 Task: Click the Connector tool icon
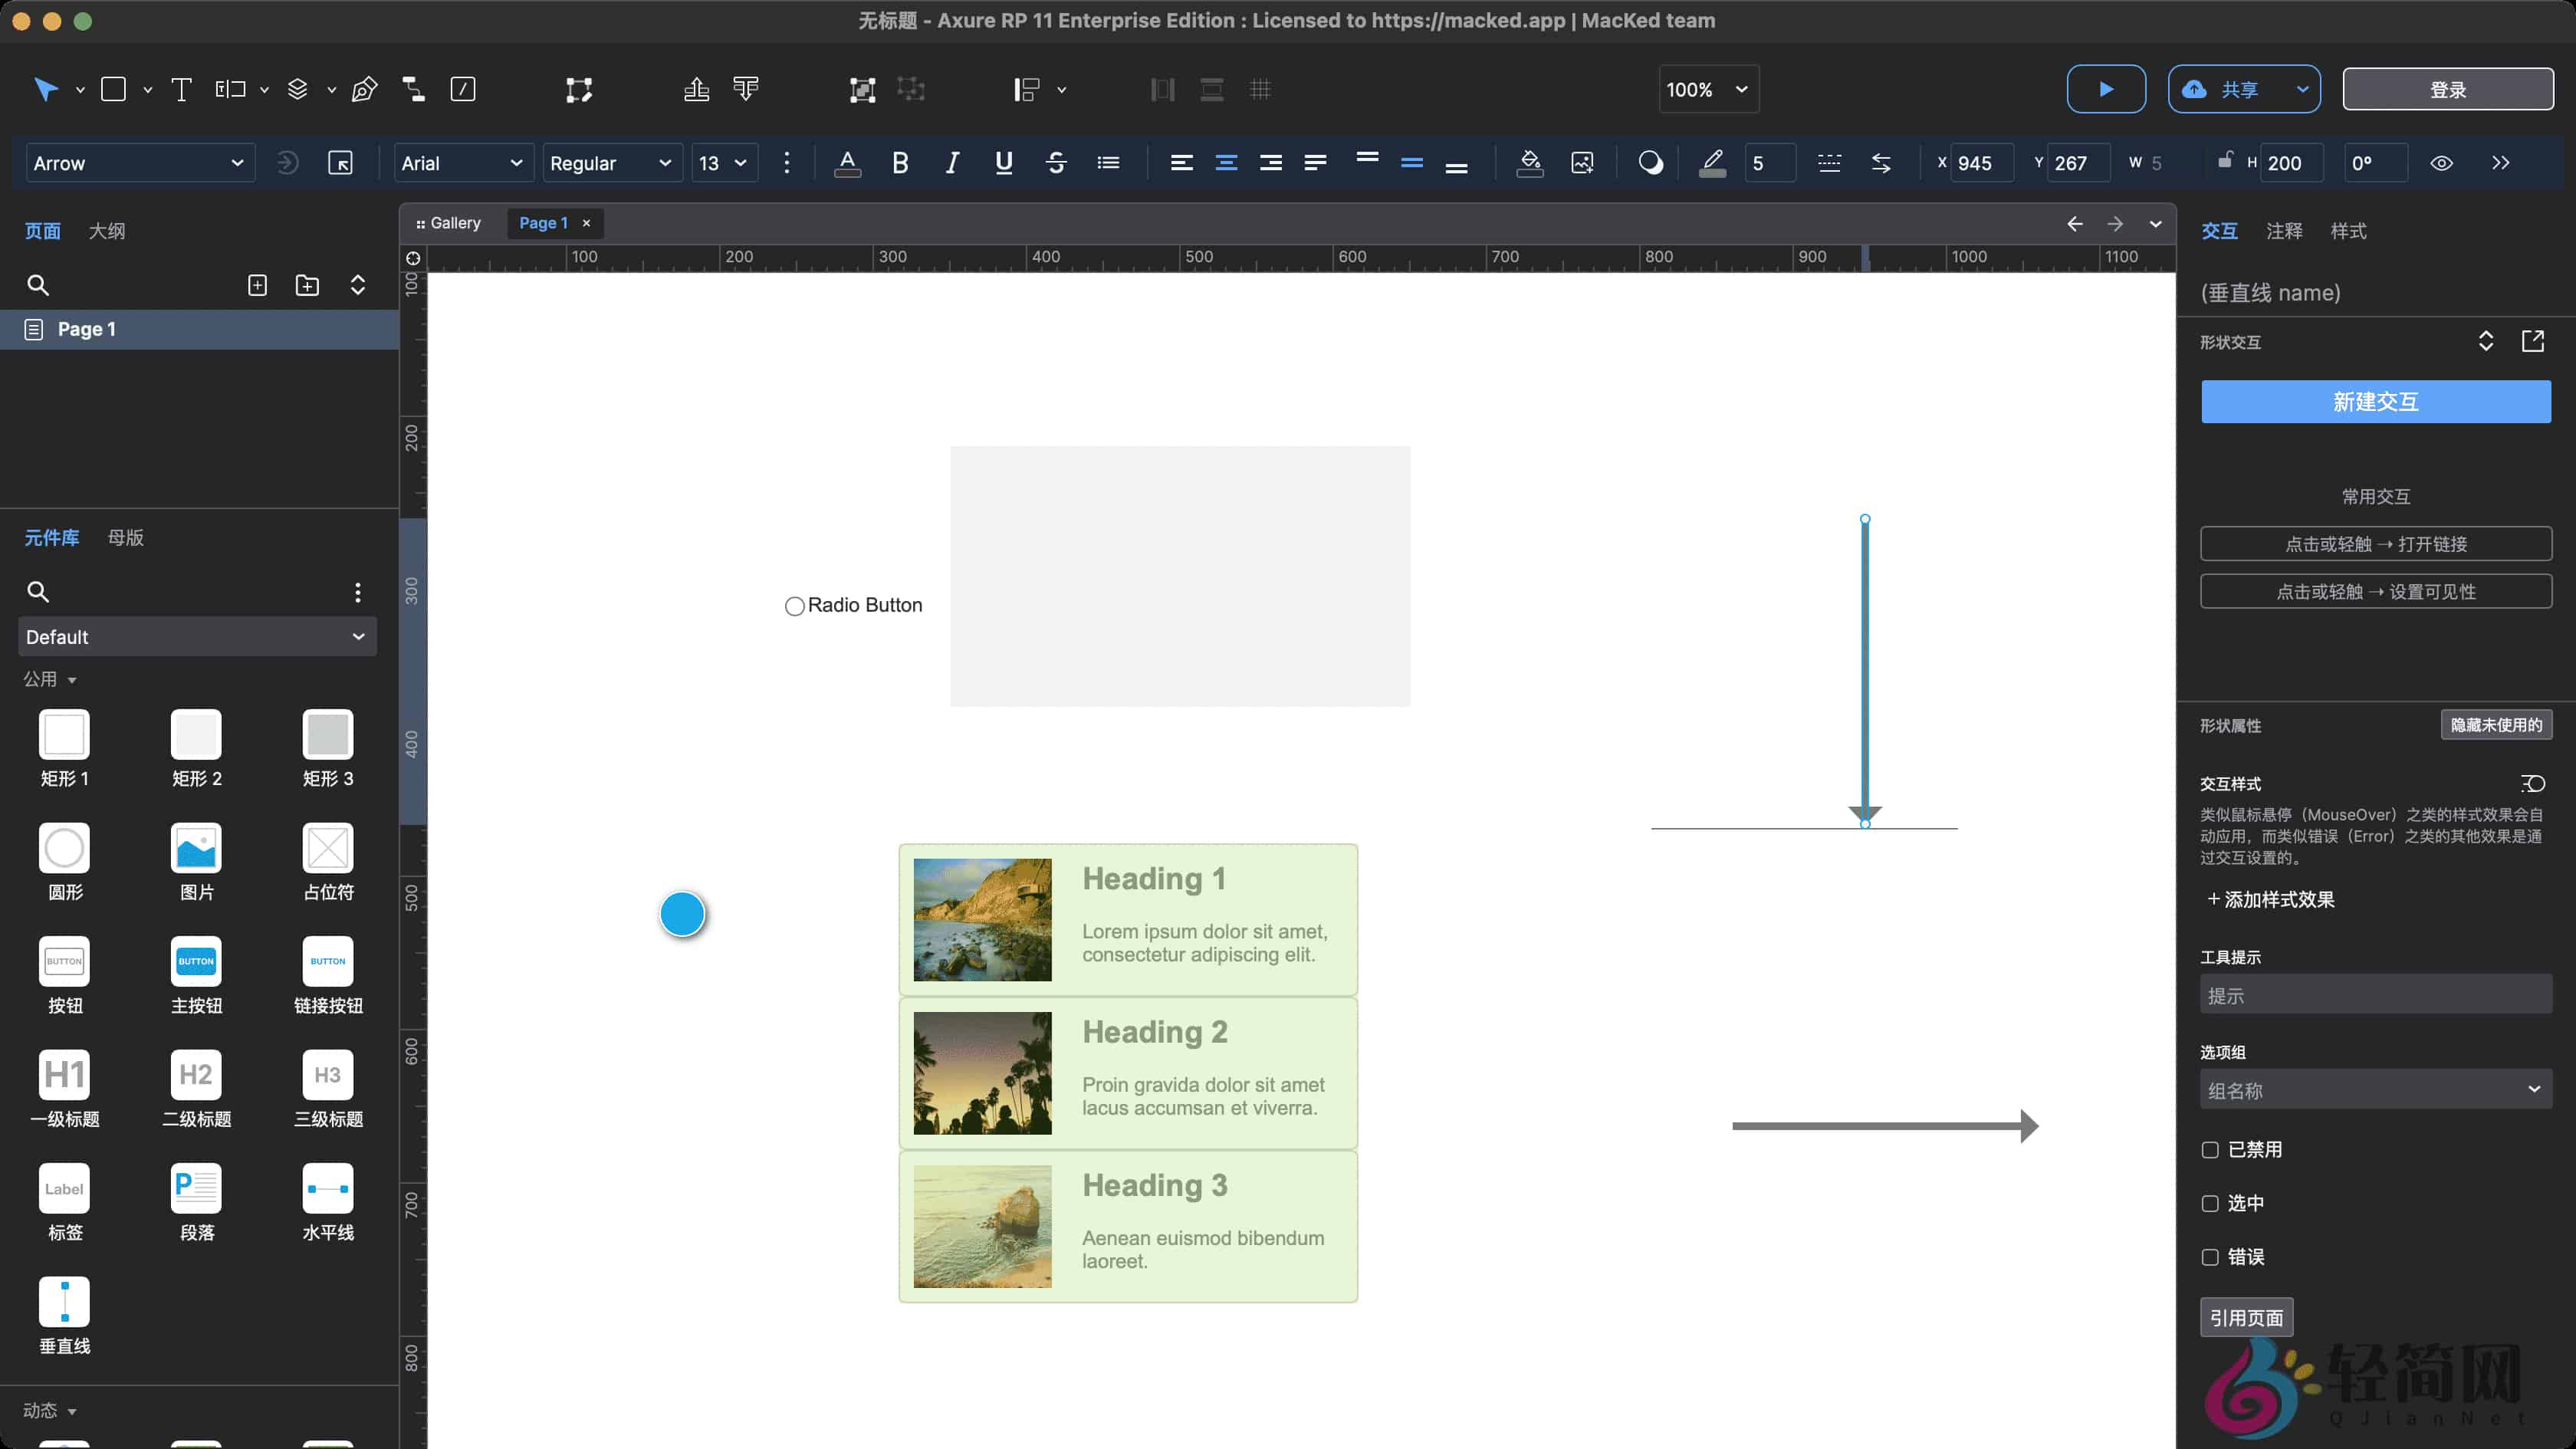(x=413, y=90)
